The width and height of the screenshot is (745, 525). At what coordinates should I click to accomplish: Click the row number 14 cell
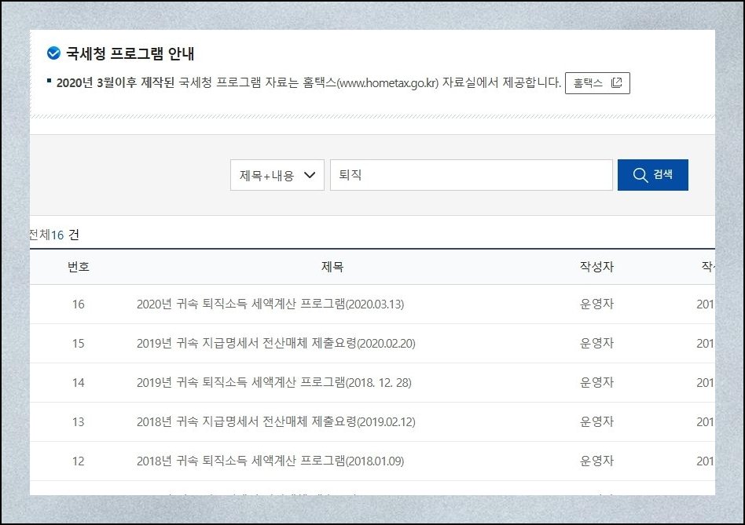tap(79, 383)
